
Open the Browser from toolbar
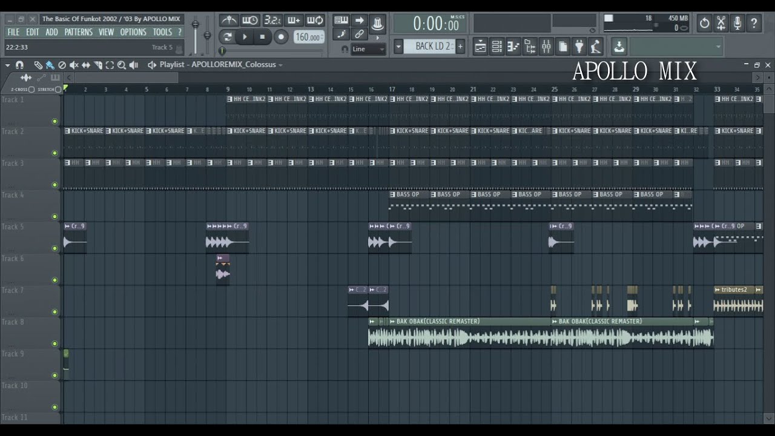coord(530,46)
